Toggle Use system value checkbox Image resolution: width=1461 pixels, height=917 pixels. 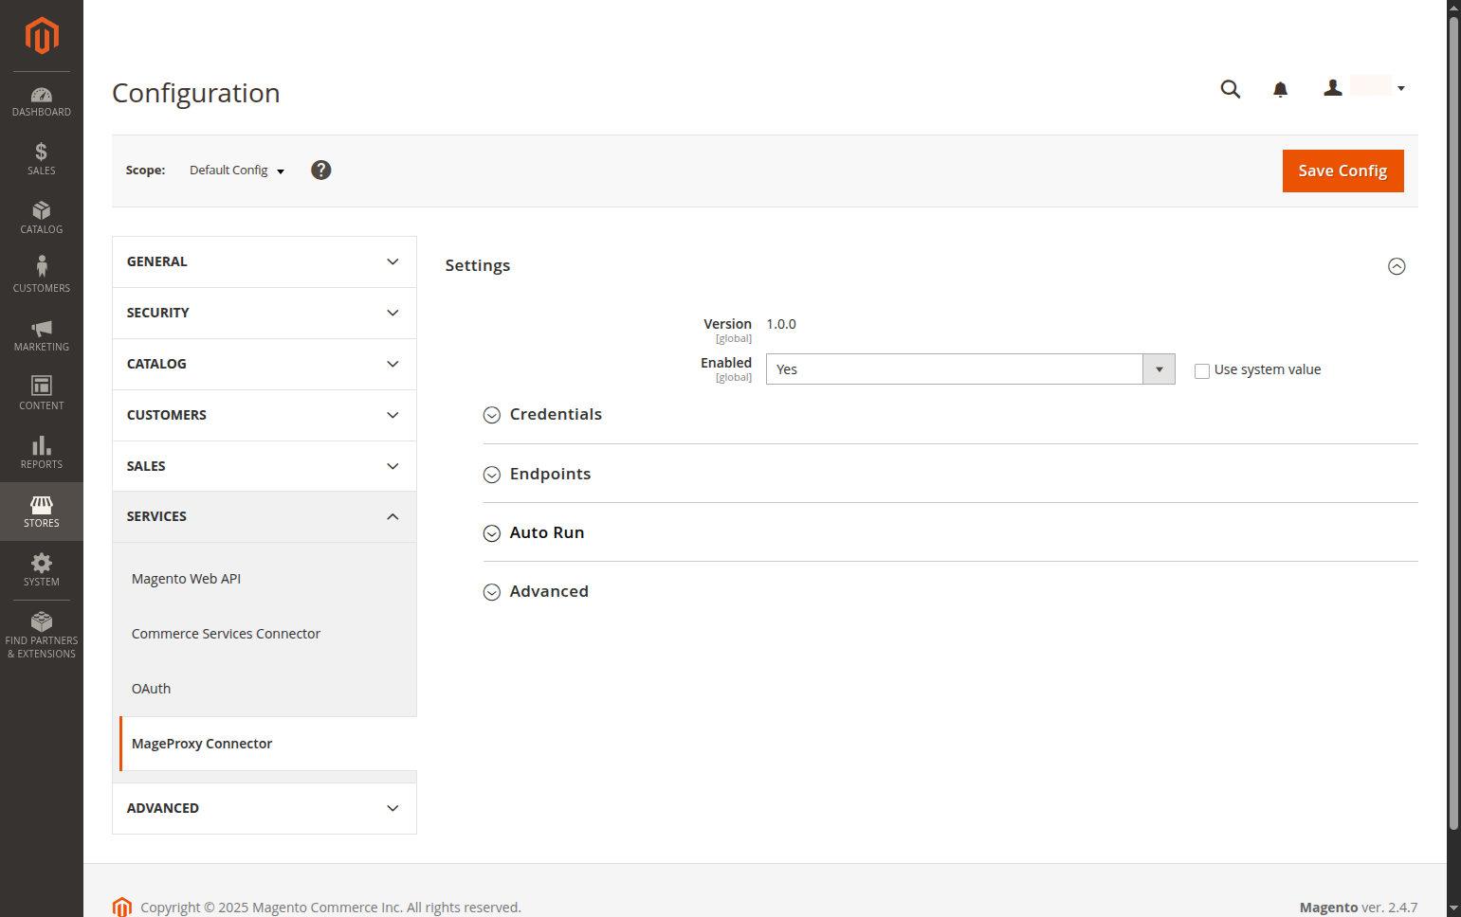(x=1202, y=370)
